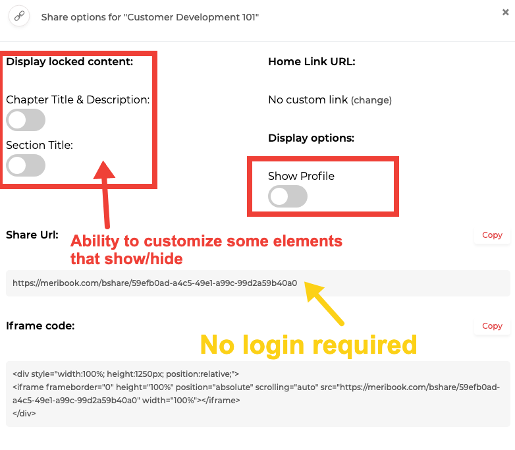Click the "Home Link URL:" heading
Viewport: 515px width, 450px height.
click(312, 61)
